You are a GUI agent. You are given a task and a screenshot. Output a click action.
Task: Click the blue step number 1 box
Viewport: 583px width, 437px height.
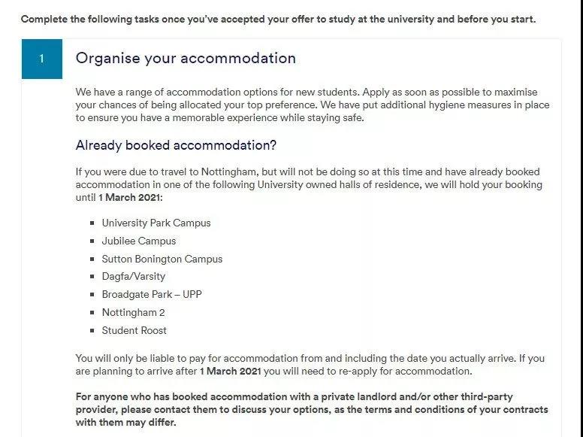click(x=41, y=59)
